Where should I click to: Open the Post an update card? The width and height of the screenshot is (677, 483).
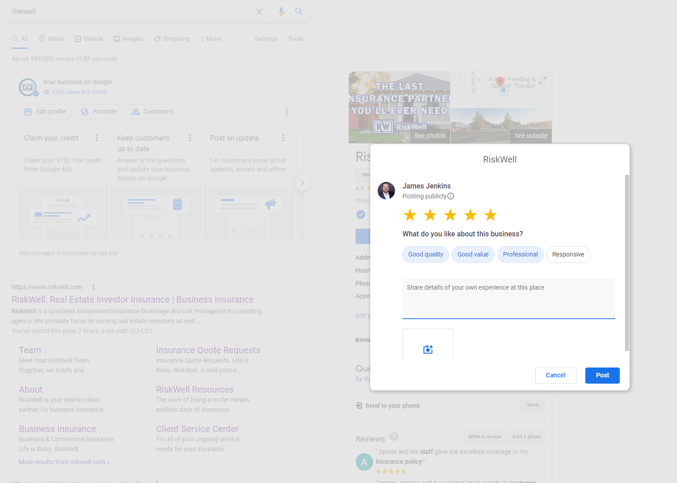249,184
